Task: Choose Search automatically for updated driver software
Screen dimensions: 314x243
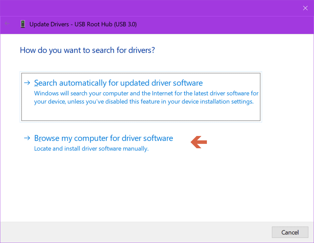Action: tap(118, 83)
